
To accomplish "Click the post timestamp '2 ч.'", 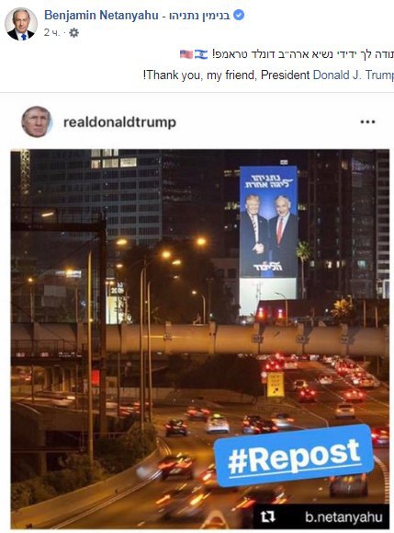I will pyautogui.click(x=51, y=32).
